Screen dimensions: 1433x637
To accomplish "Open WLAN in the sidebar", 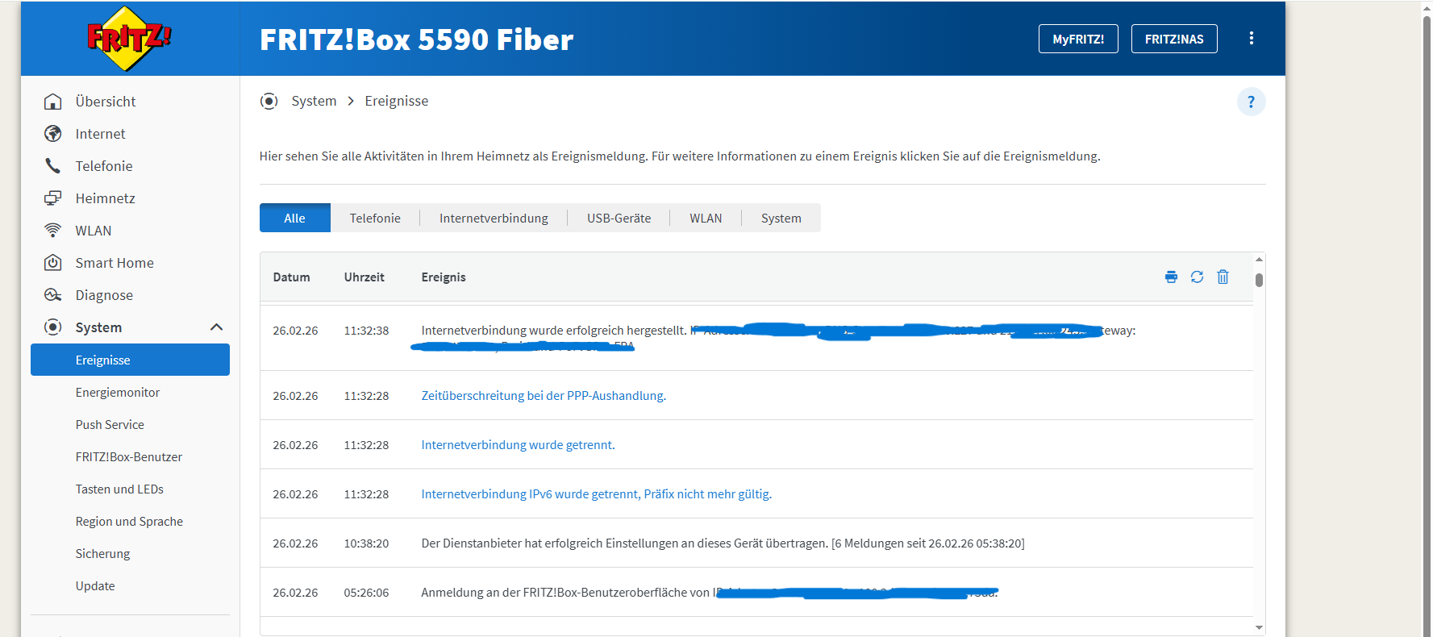I will [94, 231].
